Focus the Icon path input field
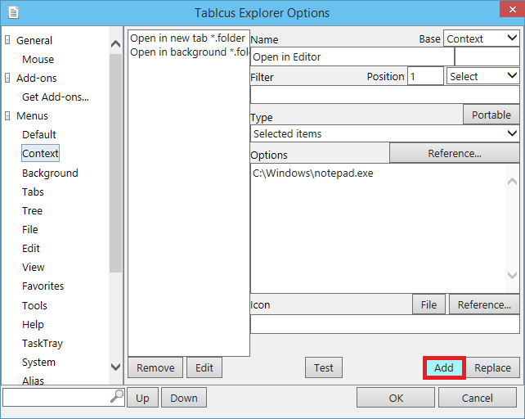This screenshot has width=525, height=419. [384, 324]
